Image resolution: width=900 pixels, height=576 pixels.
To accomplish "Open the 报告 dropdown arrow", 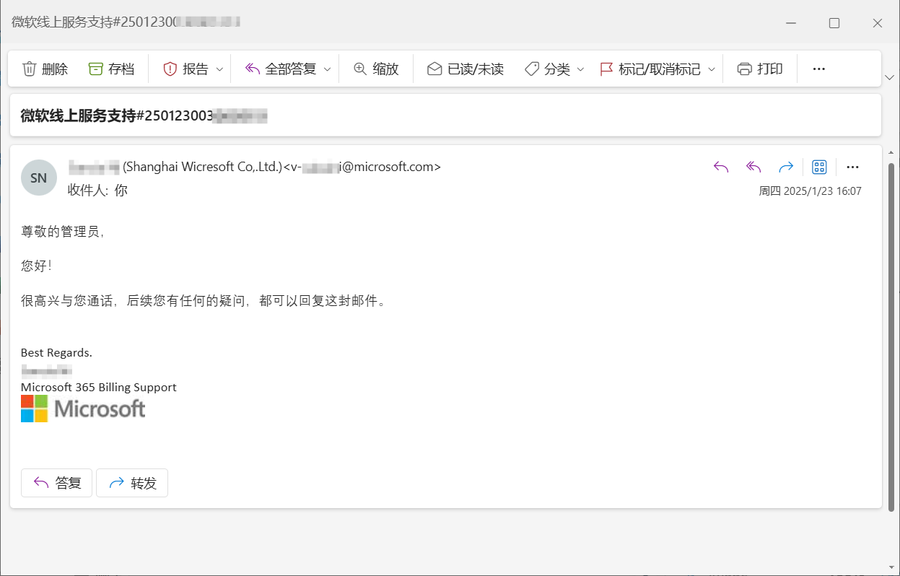I will click(220, 69).
